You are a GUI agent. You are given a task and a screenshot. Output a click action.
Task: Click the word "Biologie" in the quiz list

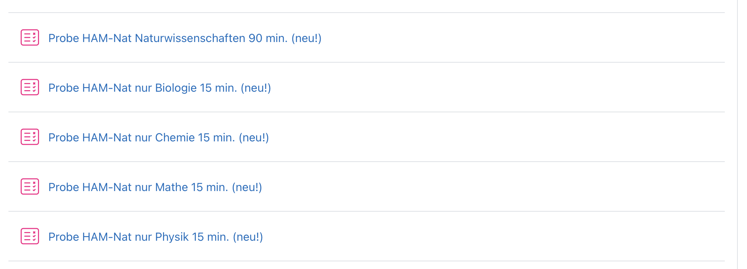pos(176,88)
